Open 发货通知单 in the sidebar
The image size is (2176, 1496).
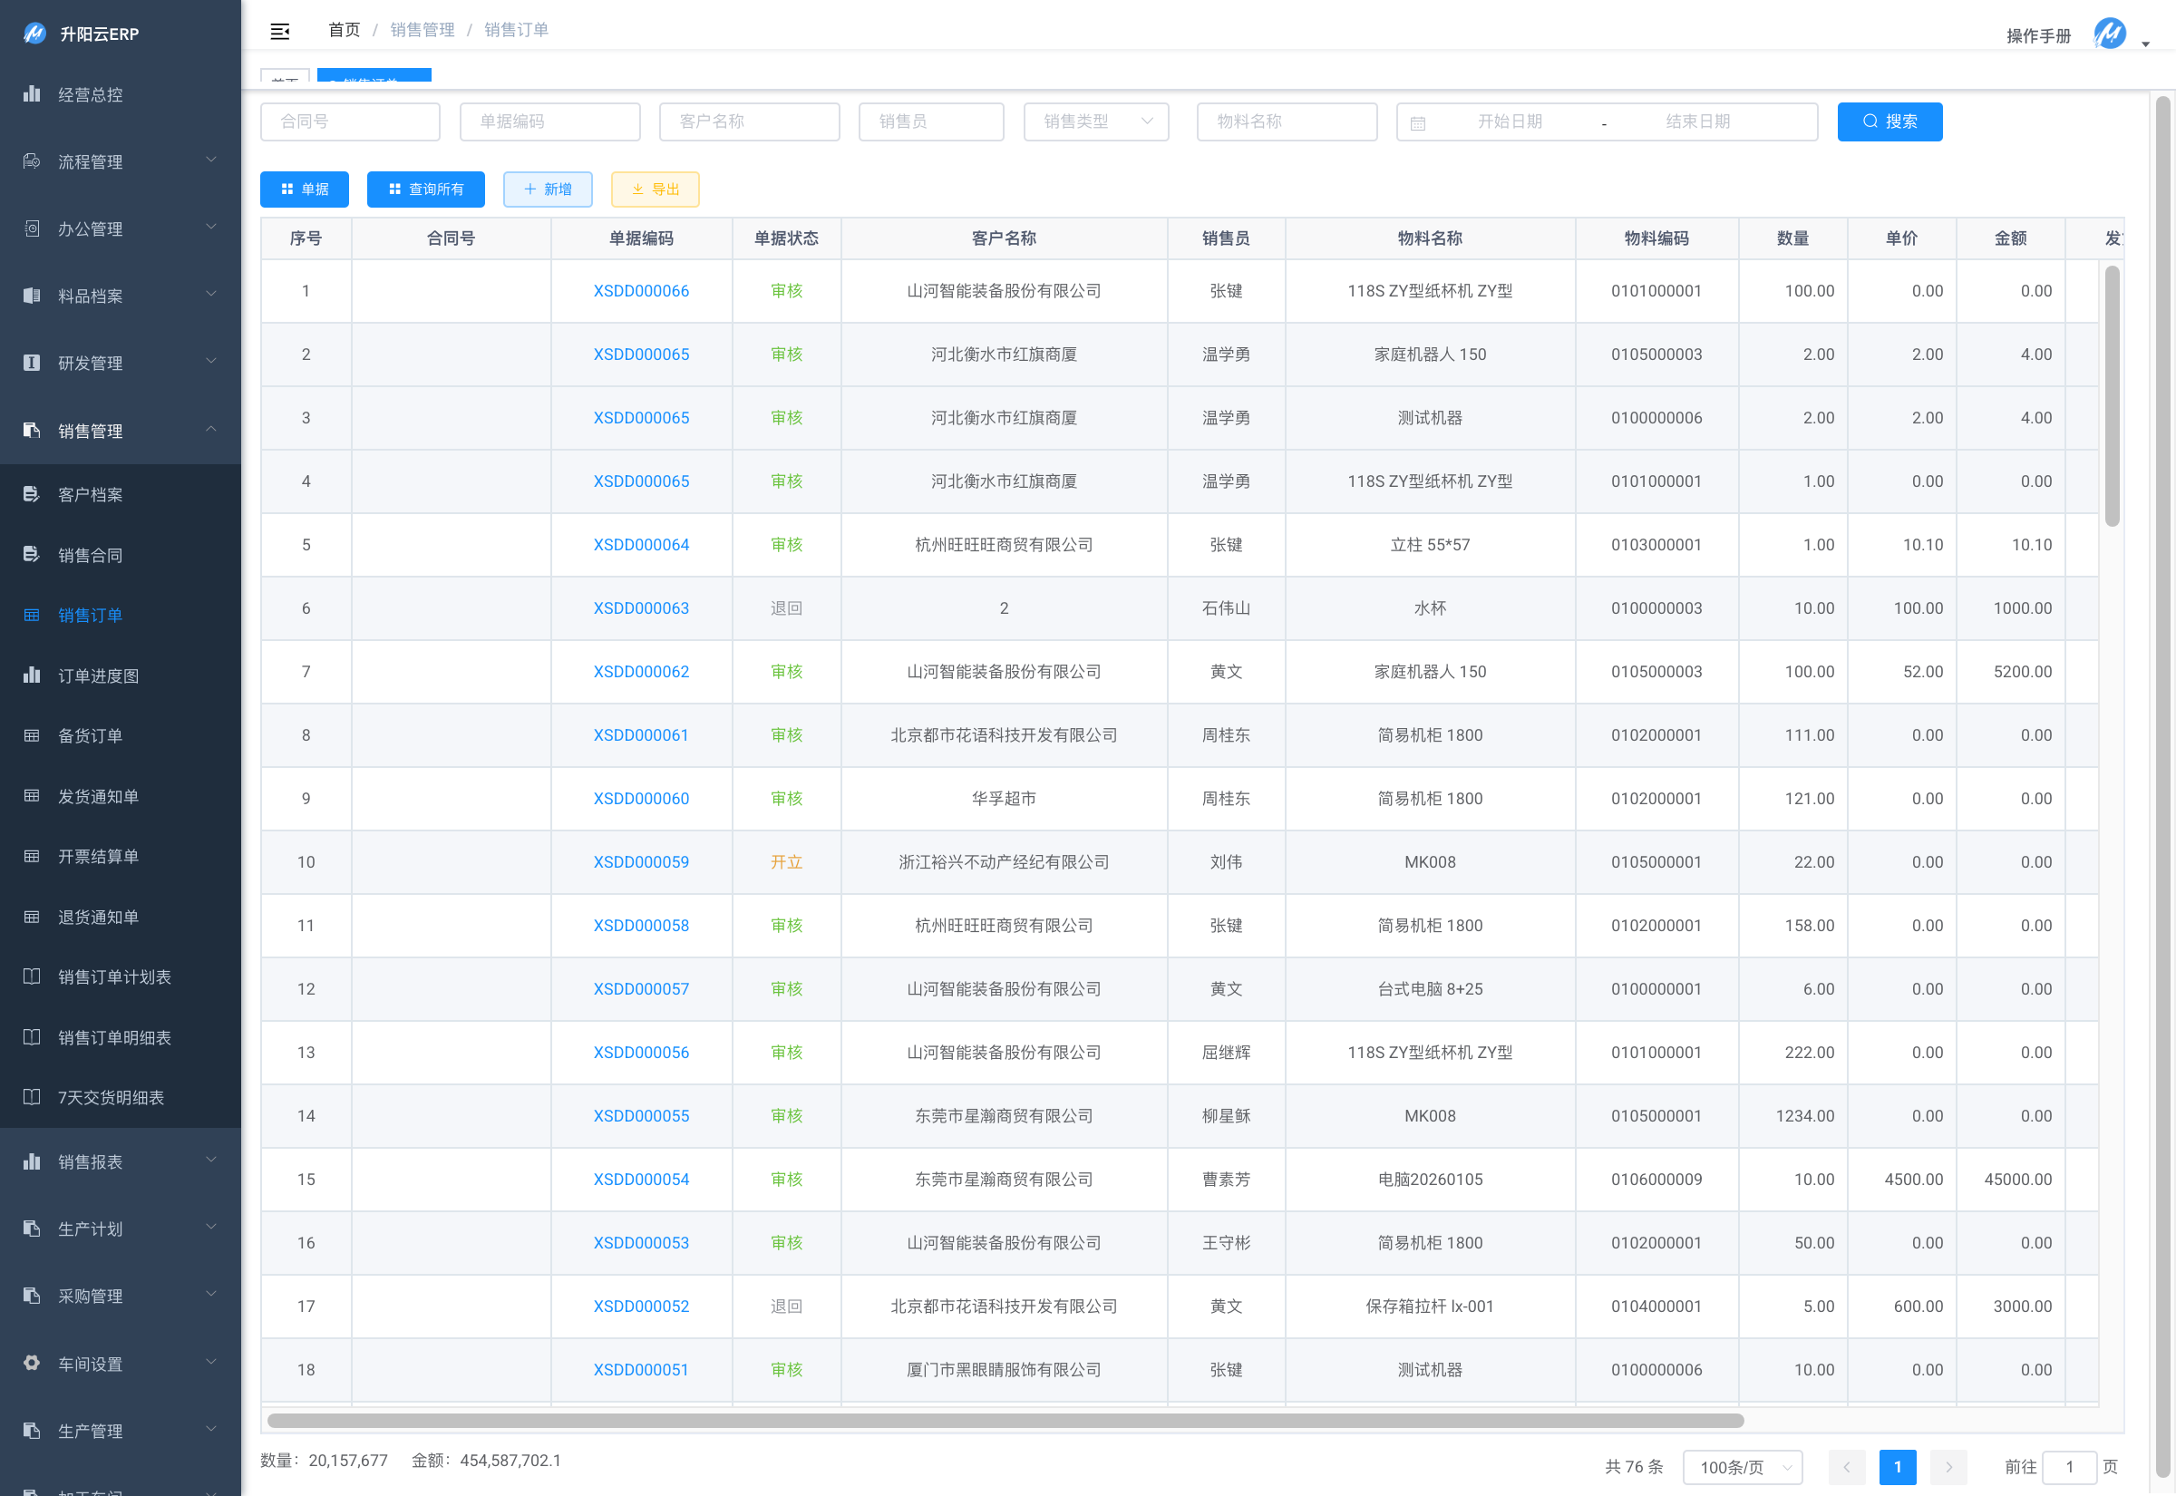tap(97, 796)
